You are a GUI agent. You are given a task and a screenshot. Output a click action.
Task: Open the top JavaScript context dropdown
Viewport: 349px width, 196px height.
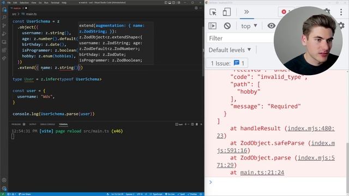(249, 26)
